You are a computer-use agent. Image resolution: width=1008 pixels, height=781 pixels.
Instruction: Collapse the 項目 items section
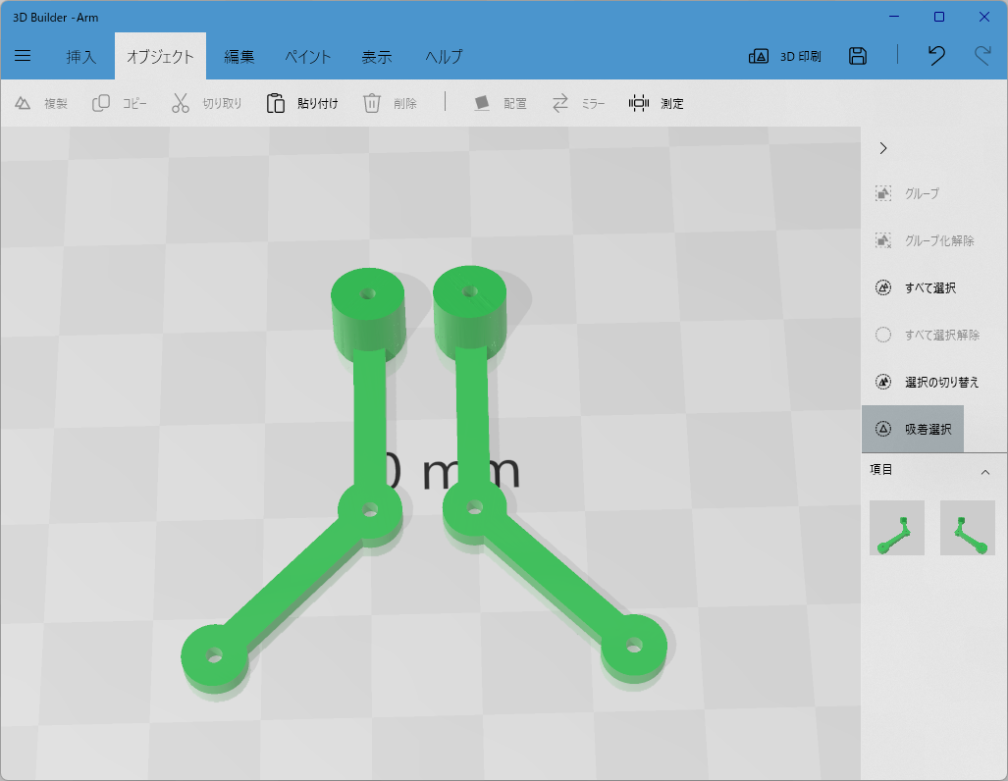click(984, 473)
